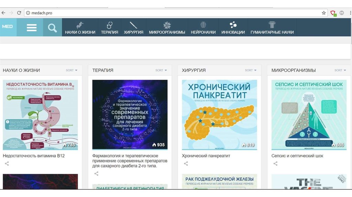352x197 pixels.
Task: Click the DNA icon for Науки о жизни
Action: pyautogui.click(x=80, y=25)
